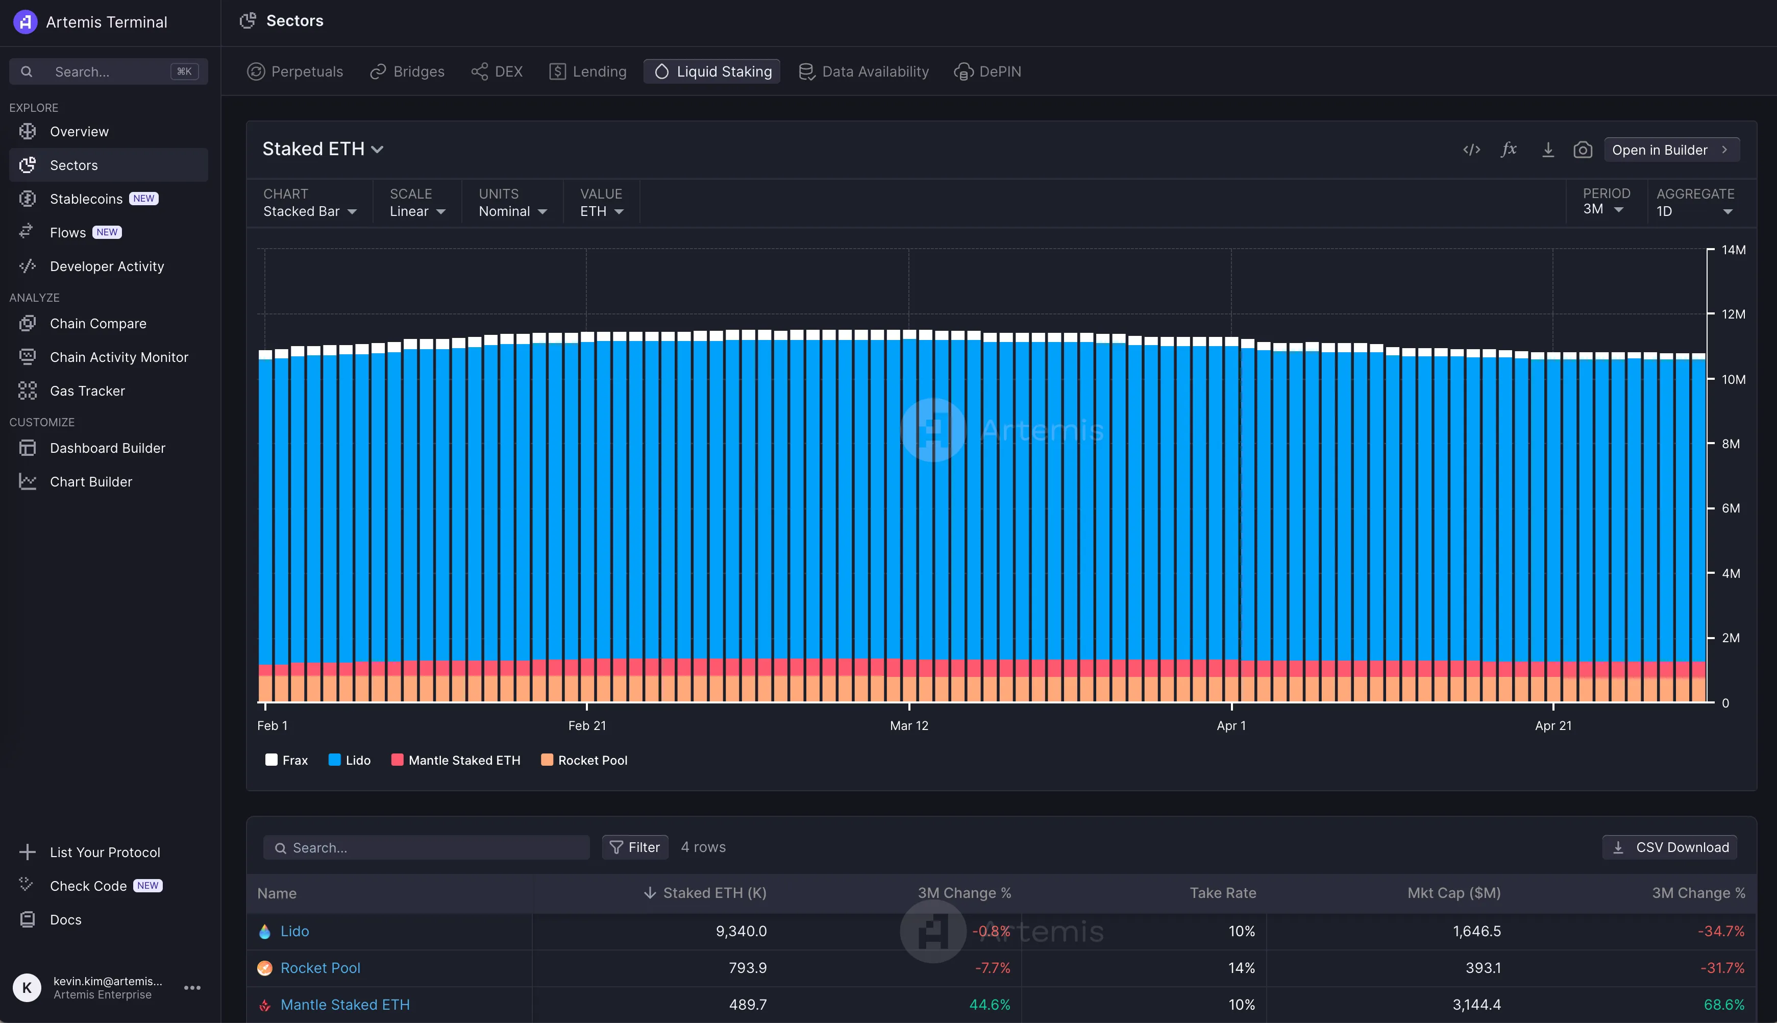Switch to the Lending tab
Image resolution: width=1777 pixels, height=1023 pixels.
coord(588,71)
